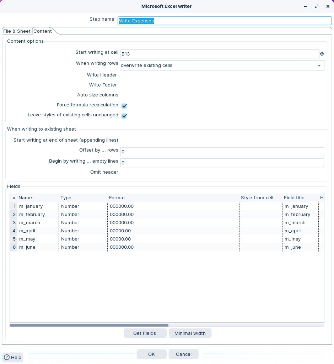Uncheck Leave styles of existing cells unchanged
Screen dimensions: 334x364
(124, 116)
